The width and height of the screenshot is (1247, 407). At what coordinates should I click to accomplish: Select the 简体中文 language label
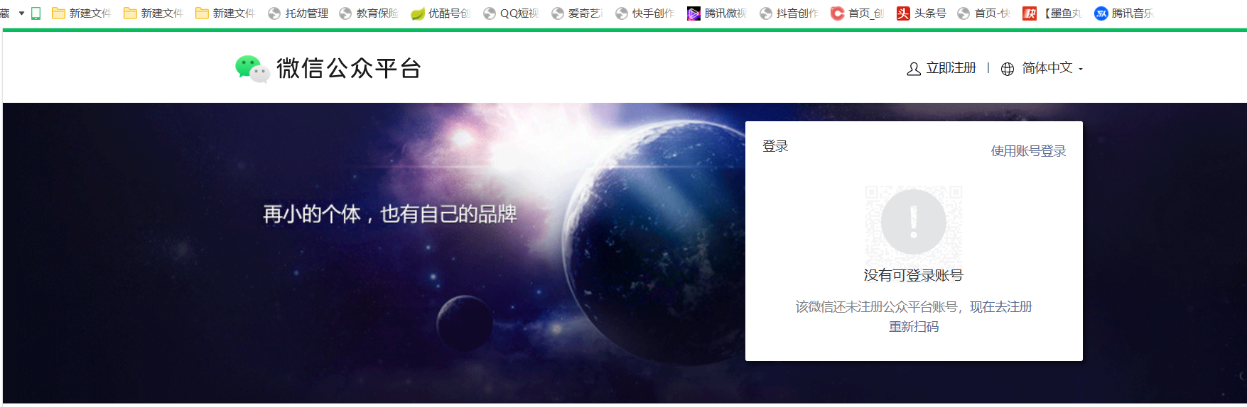[x=1047, y=68]
